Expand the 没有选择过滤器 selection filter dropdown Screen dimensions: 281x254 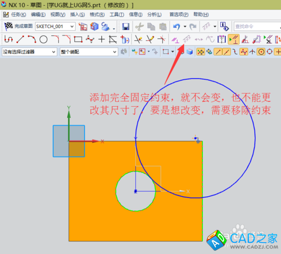[x=29, y=52]
